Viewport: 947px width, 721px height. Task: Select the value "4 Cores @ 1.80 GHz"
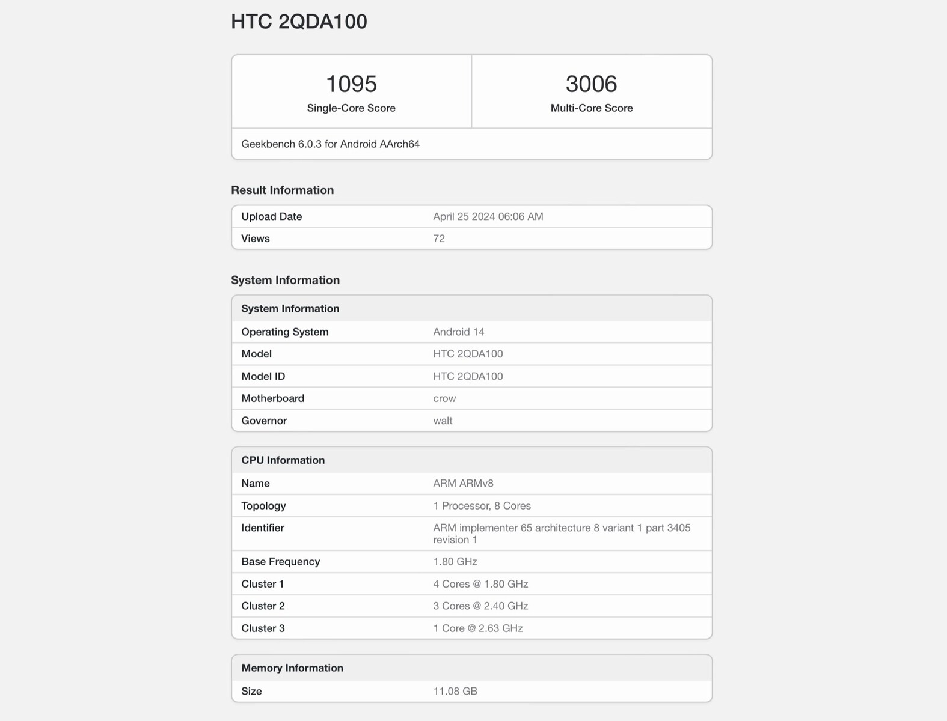click(481, 584)
